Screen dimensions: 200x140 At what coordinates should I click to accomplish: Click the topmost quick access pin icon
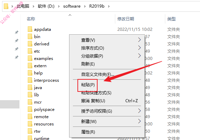(x=17, y=32)
